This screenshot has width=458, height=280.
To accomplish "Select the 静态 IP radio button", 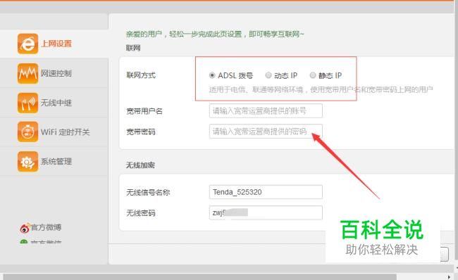I will click(313, 75).
